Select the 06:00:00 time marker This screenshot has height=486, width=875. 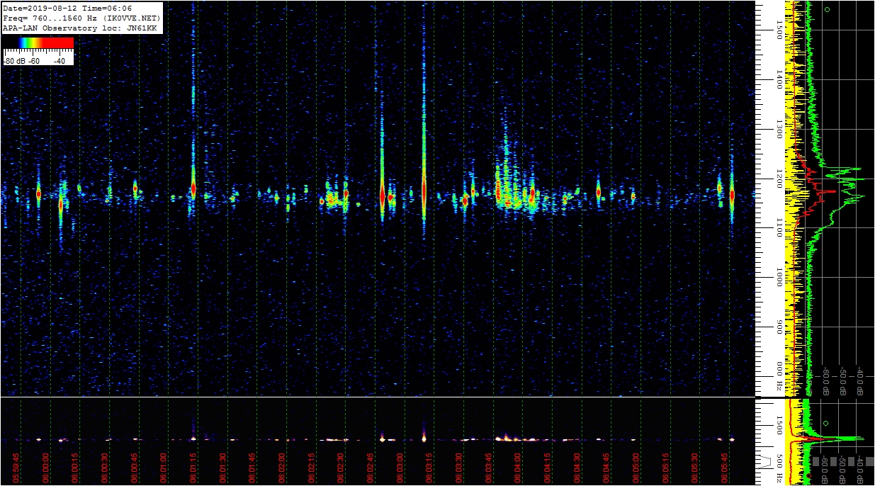pos(47,466)
